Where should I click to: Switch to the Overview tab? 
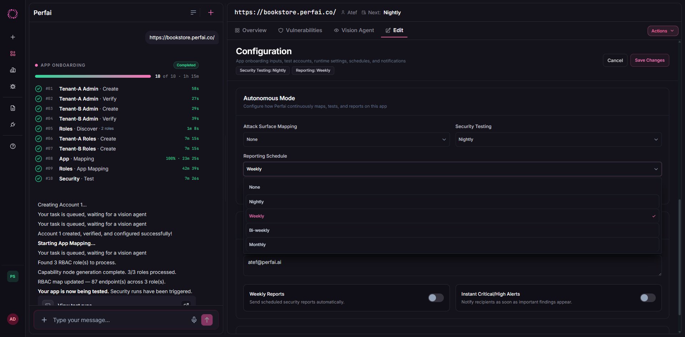pyautogui.click(x=250, y=30)
